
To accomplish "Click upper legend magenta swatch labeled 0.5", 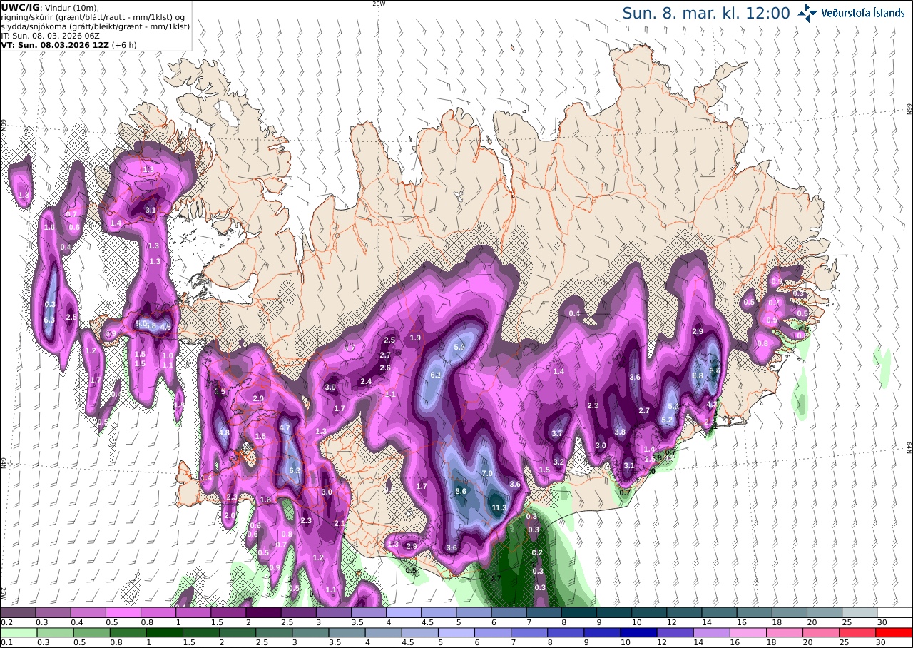I will click(123, 612).
